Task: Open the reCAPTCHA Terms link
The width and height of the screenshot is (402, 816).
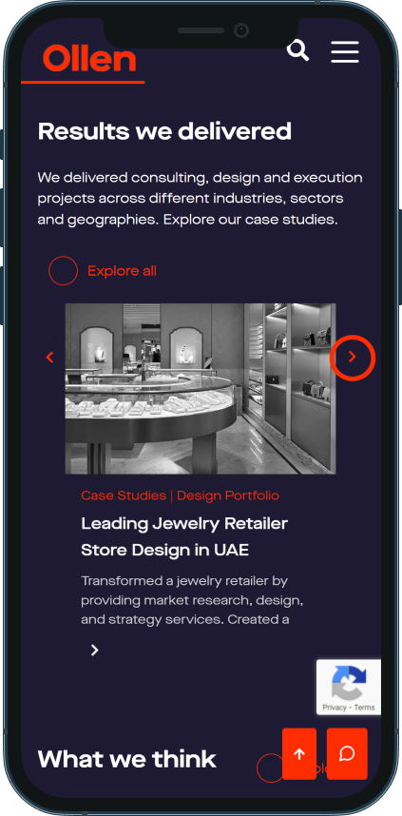Action: tap(365, 708)
